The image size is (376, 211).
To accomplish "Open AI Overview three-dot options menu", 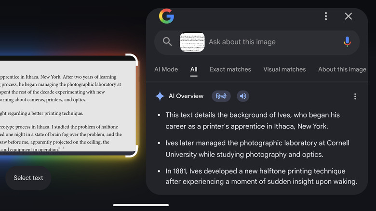I will [355, 96].
